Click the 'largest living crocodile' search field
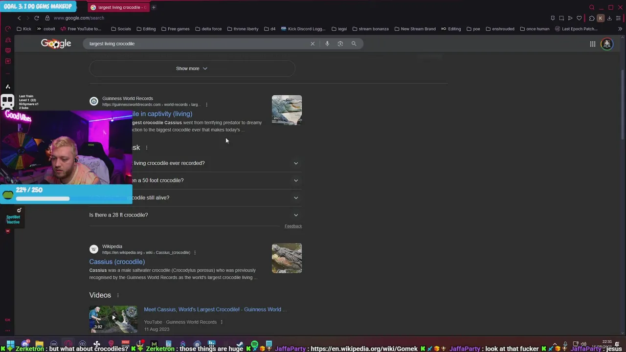626x352 pixels. 196,44
